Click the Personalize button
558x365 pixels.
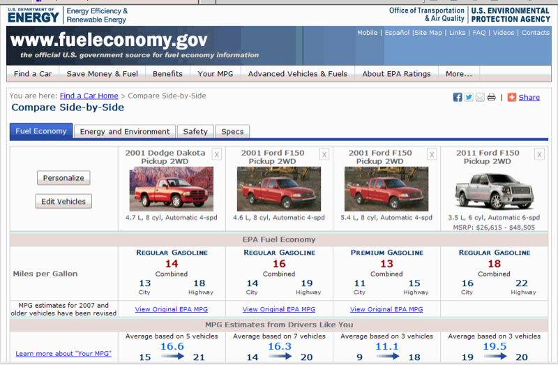63,178
